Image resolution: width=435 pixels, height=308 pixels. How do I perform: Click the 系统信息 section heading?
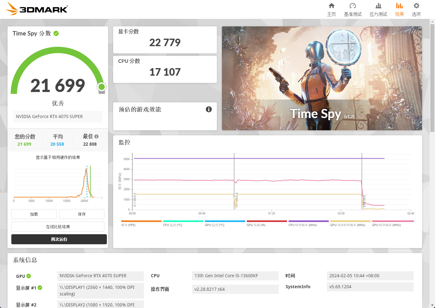(25, 260)
